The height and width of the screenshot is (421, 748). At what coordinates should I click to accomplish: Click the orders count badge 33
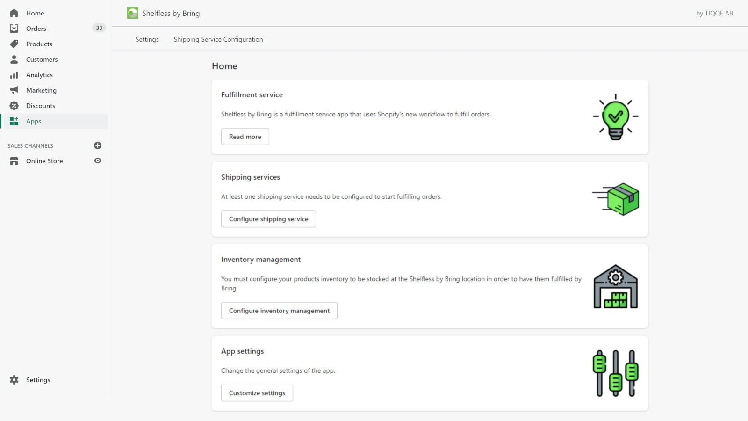click(x=99, y=28)
